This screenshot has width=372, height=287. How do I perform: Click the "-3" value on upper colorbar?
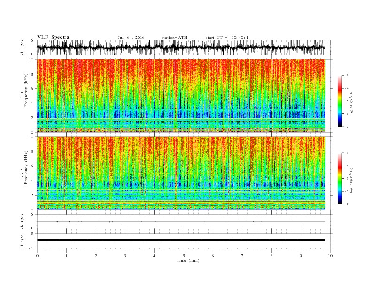(x=347, y=76)
